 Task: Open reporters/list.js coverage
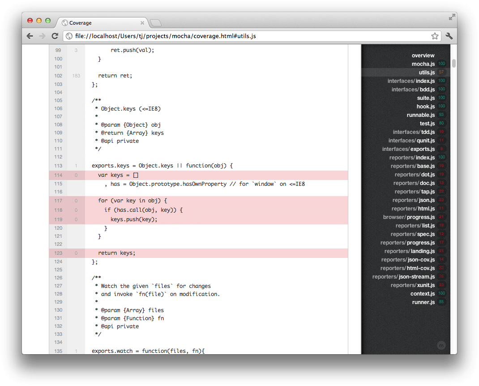(x=415, y=226)
